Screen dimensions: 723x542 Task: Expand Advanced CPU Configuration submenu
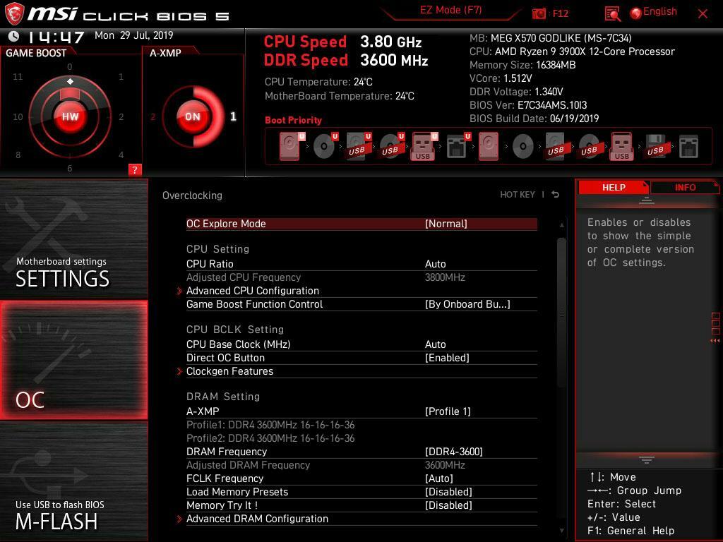tap(252, 291)
